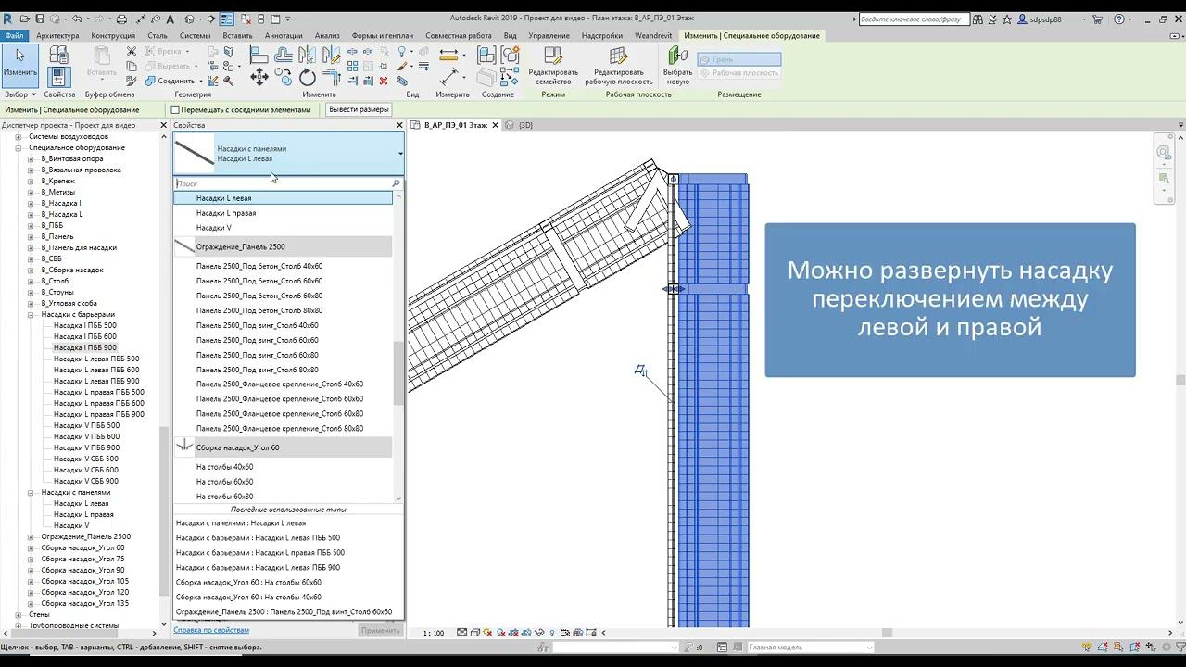Click the offset tool icon in Изменить panel
Viewport: 1186px width, 667px height.
pos(284,56)
